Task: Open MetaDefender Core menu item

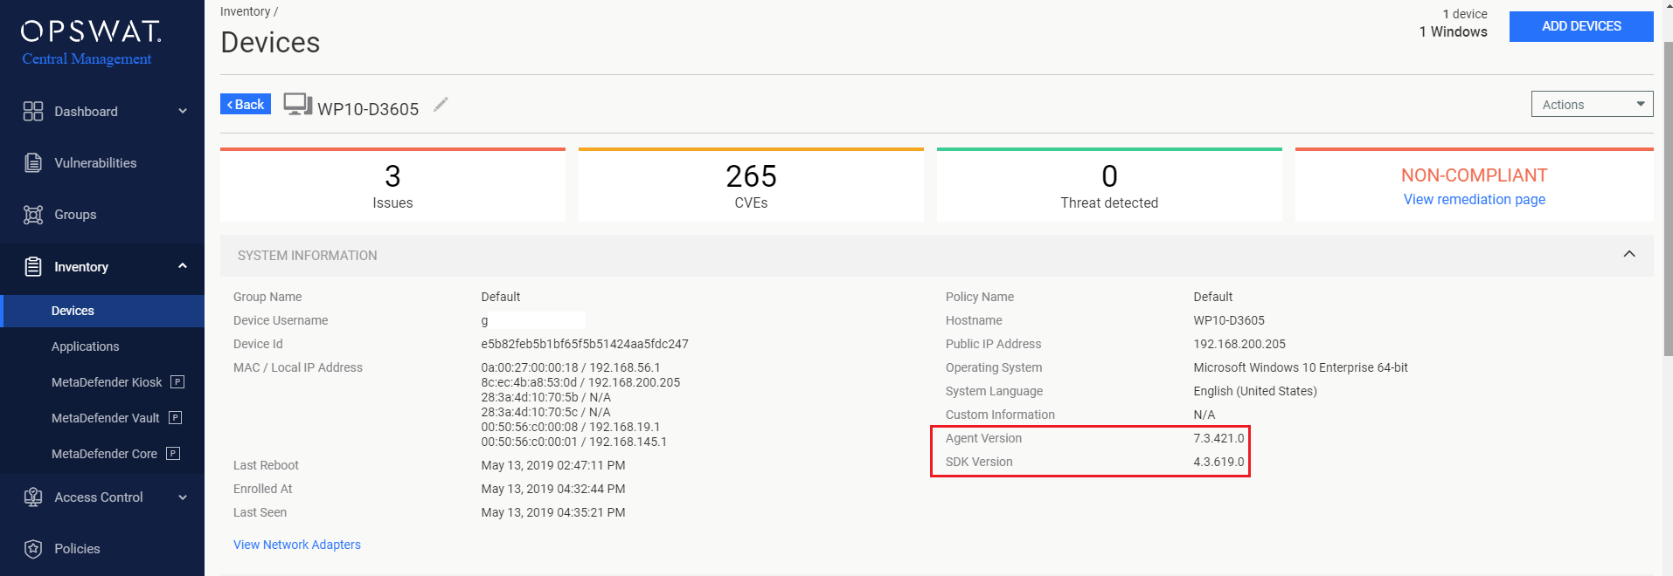Action: coord(104,454)
